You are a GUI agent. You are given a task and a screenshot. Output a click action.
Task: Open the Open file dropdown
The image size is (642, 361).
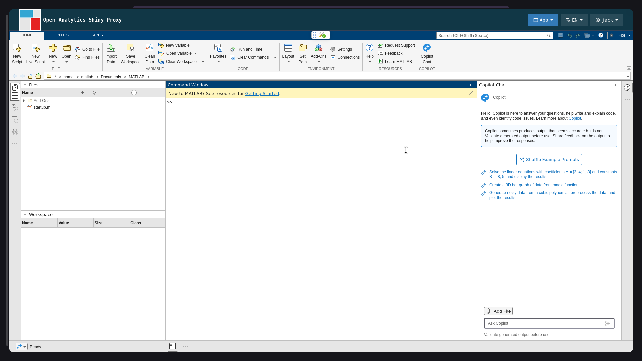[x=66, y=62]
